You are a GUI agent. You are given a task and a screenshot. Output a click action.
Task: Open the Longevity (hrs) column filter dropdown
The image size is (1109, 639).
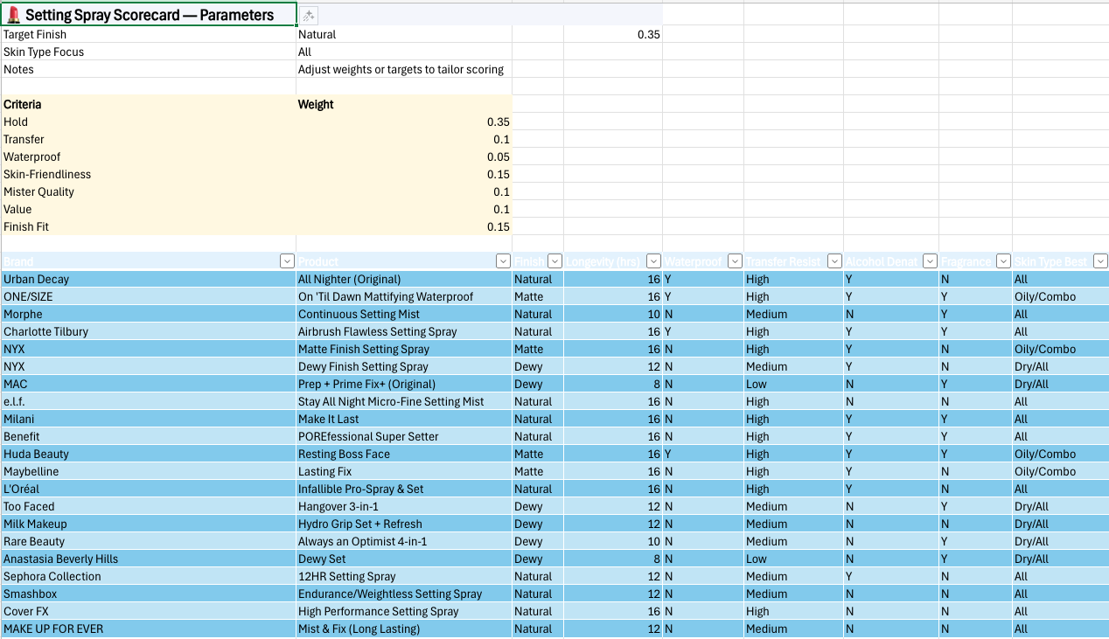pyautogui.click(x=653, y=261)
